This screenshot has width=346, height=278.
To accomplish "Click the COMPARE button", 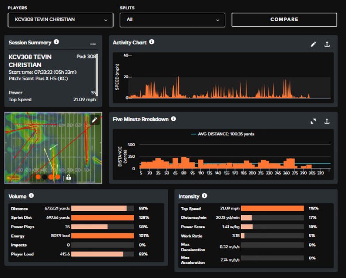I will pos(284,19).
